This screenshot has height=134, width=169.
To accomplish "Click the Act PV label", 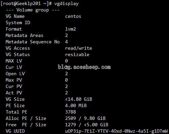I will (14, 93).
